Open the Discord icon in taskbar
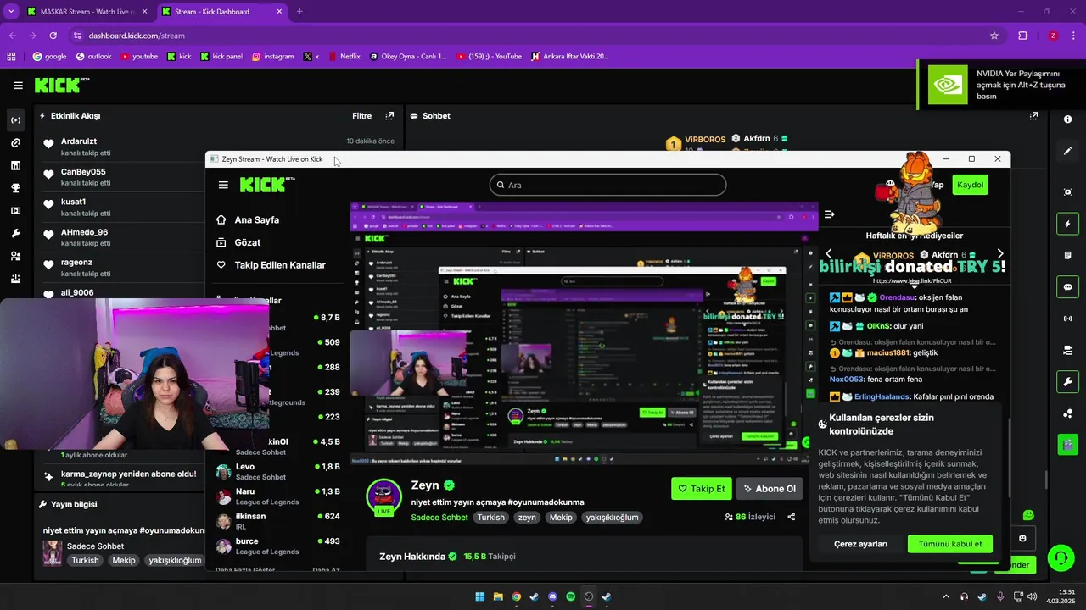Image resolution: width=1086 pixels, height=610 pixels. coord(552,596)
